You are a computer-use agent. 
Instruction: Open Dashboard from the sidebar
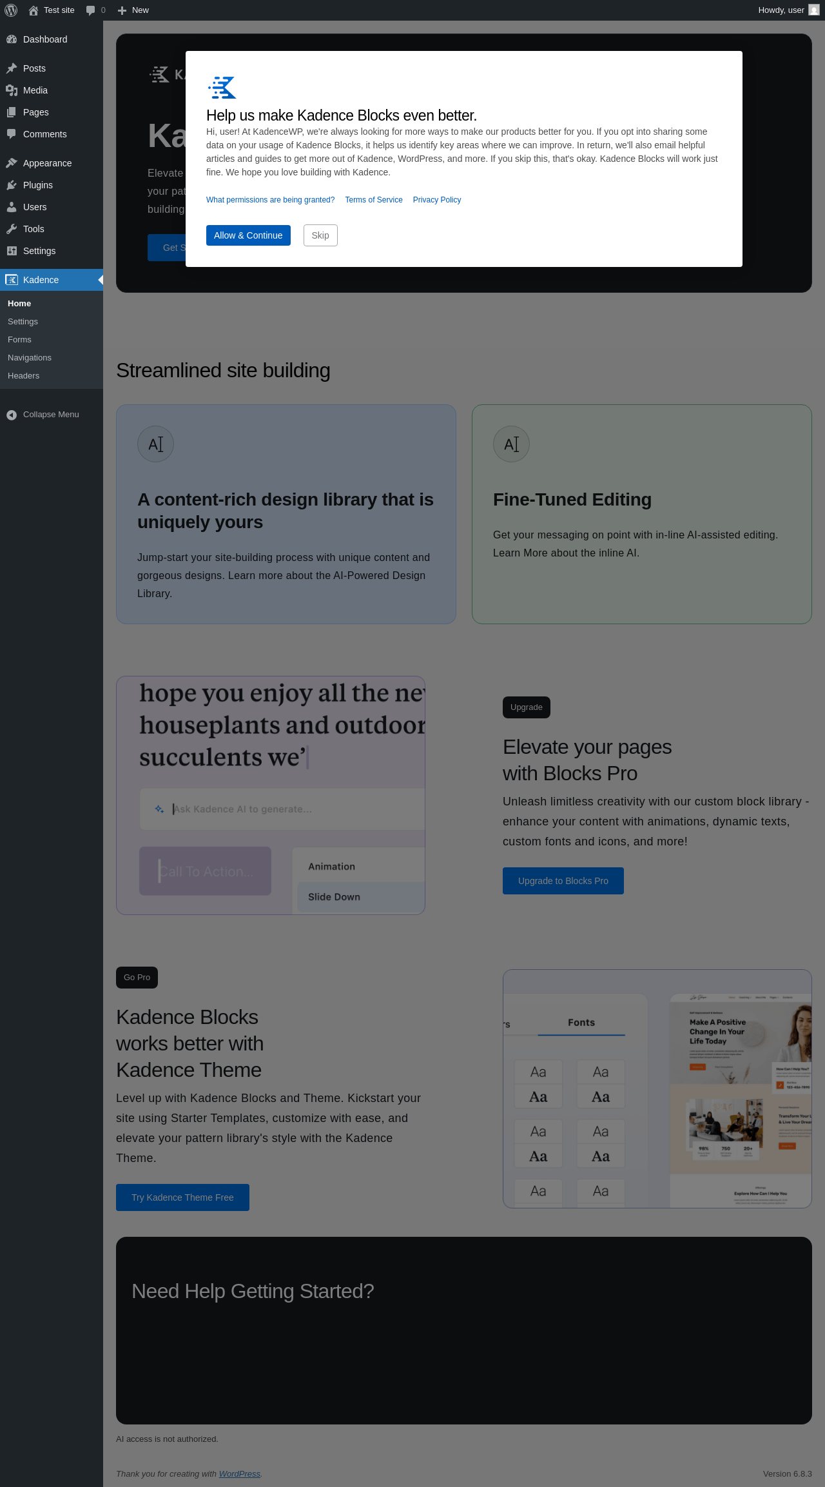click(52, 39)
